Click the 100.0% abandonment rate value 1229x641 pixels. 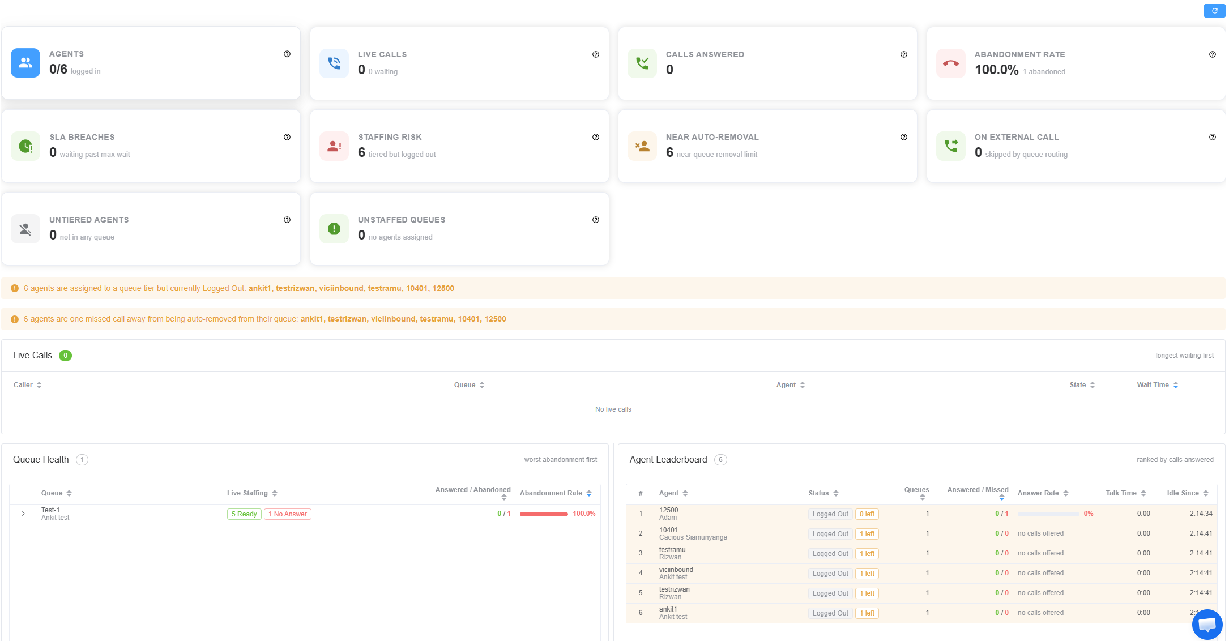[996, 70]
